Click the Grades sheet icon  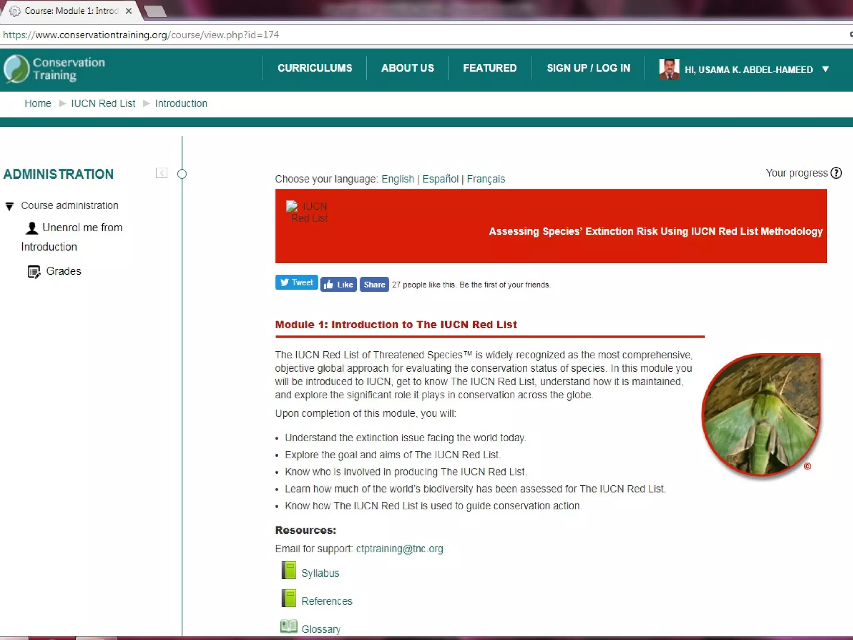click(x=34, y=272)
